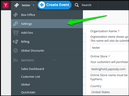Screen dimensions: 129x96
Task: Select the Settings menu item
Action: click(47, 24)
